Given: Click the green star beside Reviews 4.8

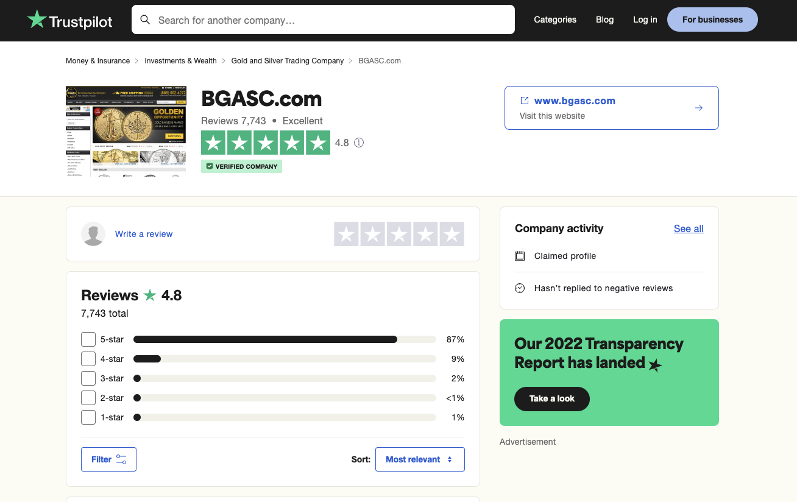Looking at the screenshot, I should (x=150, y=295).
